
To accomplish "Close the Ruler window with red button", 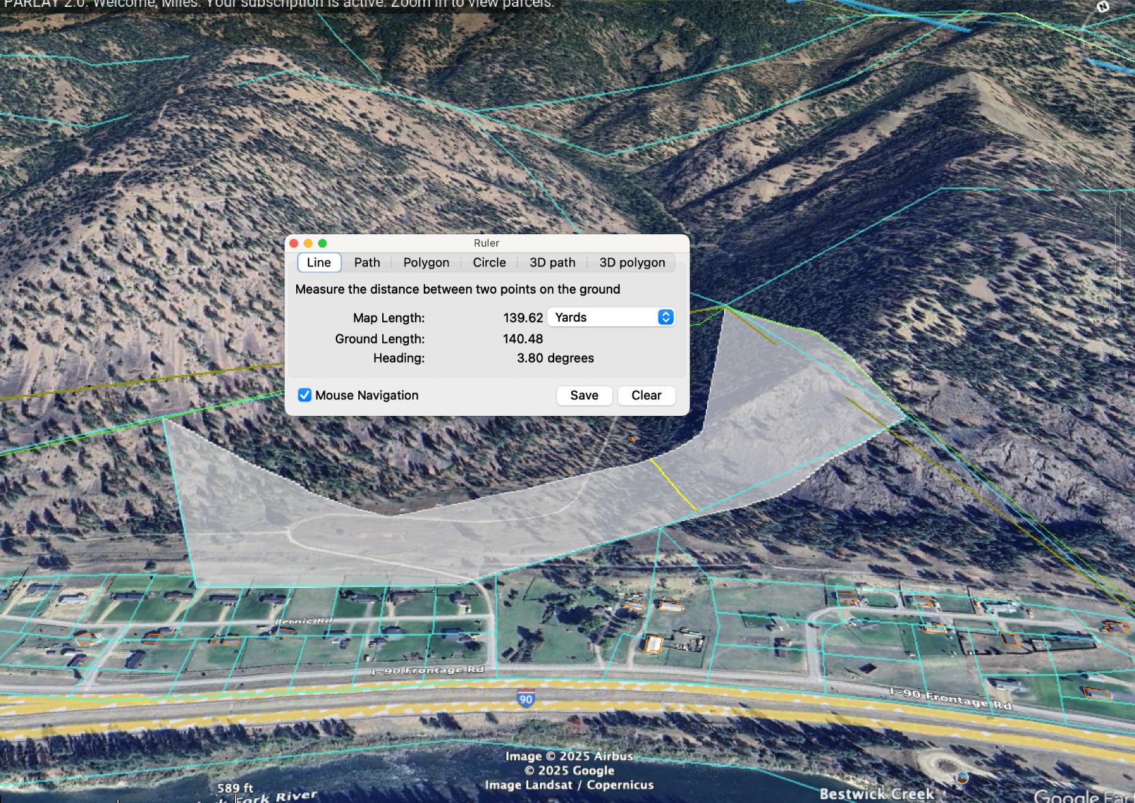I will tap(294, 243).
